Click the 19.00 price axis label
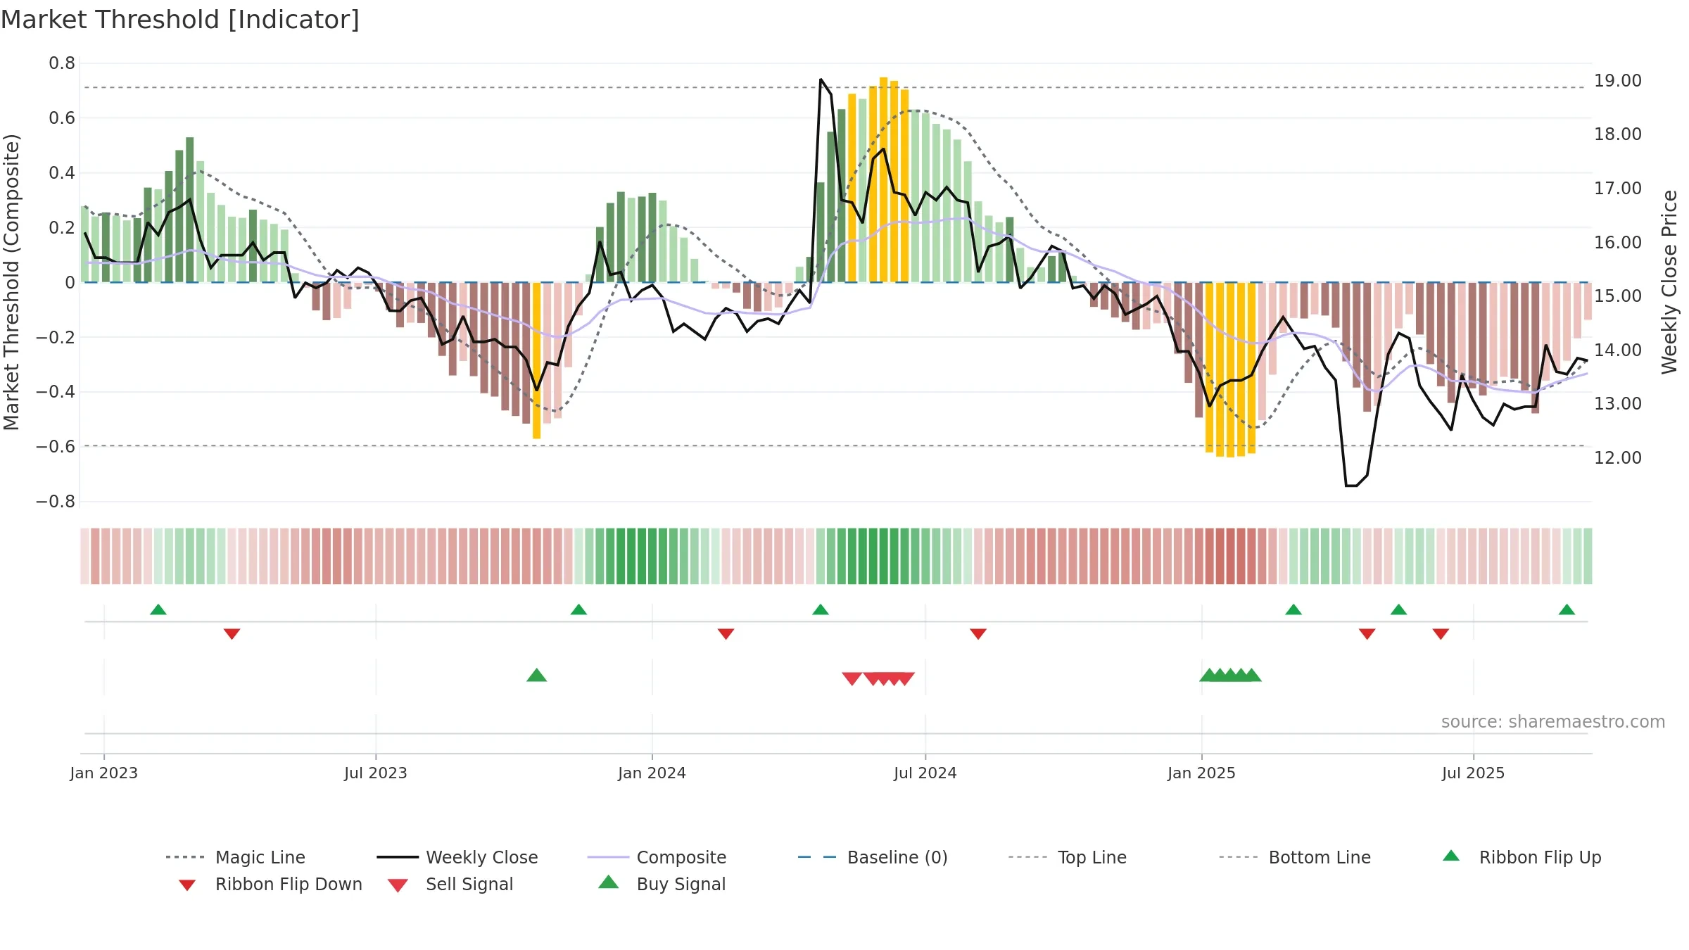The image size is (1689, 950). pyautogui.click(x=1618, y=81)
